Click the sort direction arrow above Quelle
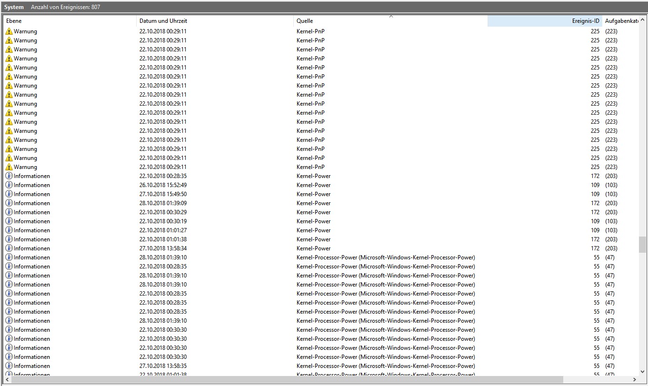This screenshot has height=386, width=648. (391, 17)
